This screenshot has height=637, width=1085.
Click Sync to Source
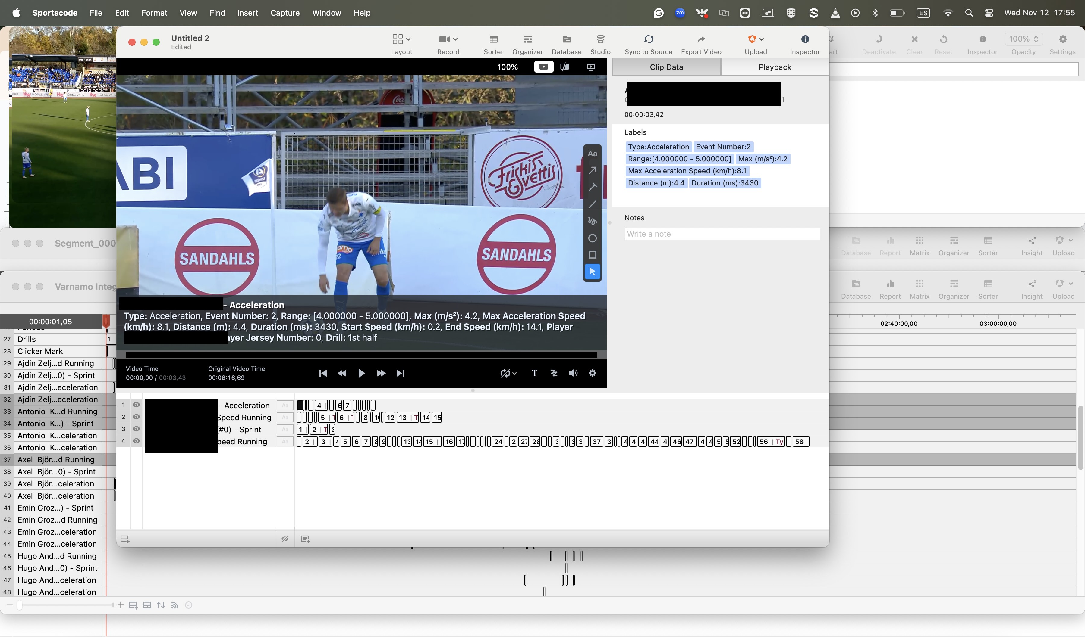click(648, 44)
